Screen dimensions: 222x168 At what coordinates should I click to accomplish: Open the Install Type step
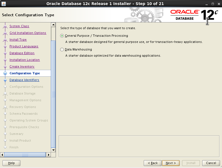[x=18, y=40]
